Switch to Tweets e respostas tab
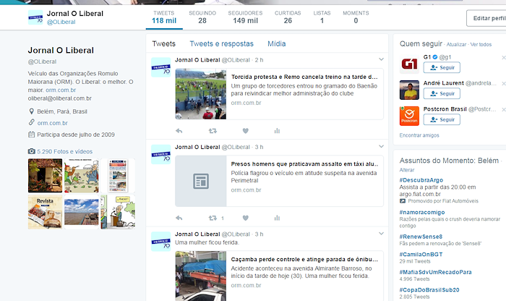The image size is (506, 301). (x=222, y=43)
